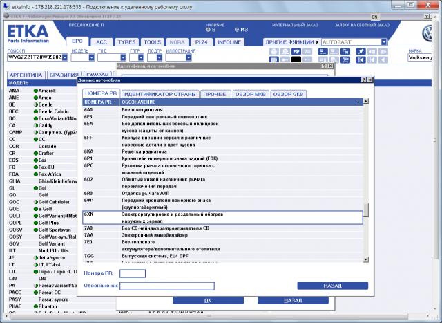This screenshot has width=442, height=323.
Task: Sort by the НОМЕРА PR column header
Action: point(101,102)
